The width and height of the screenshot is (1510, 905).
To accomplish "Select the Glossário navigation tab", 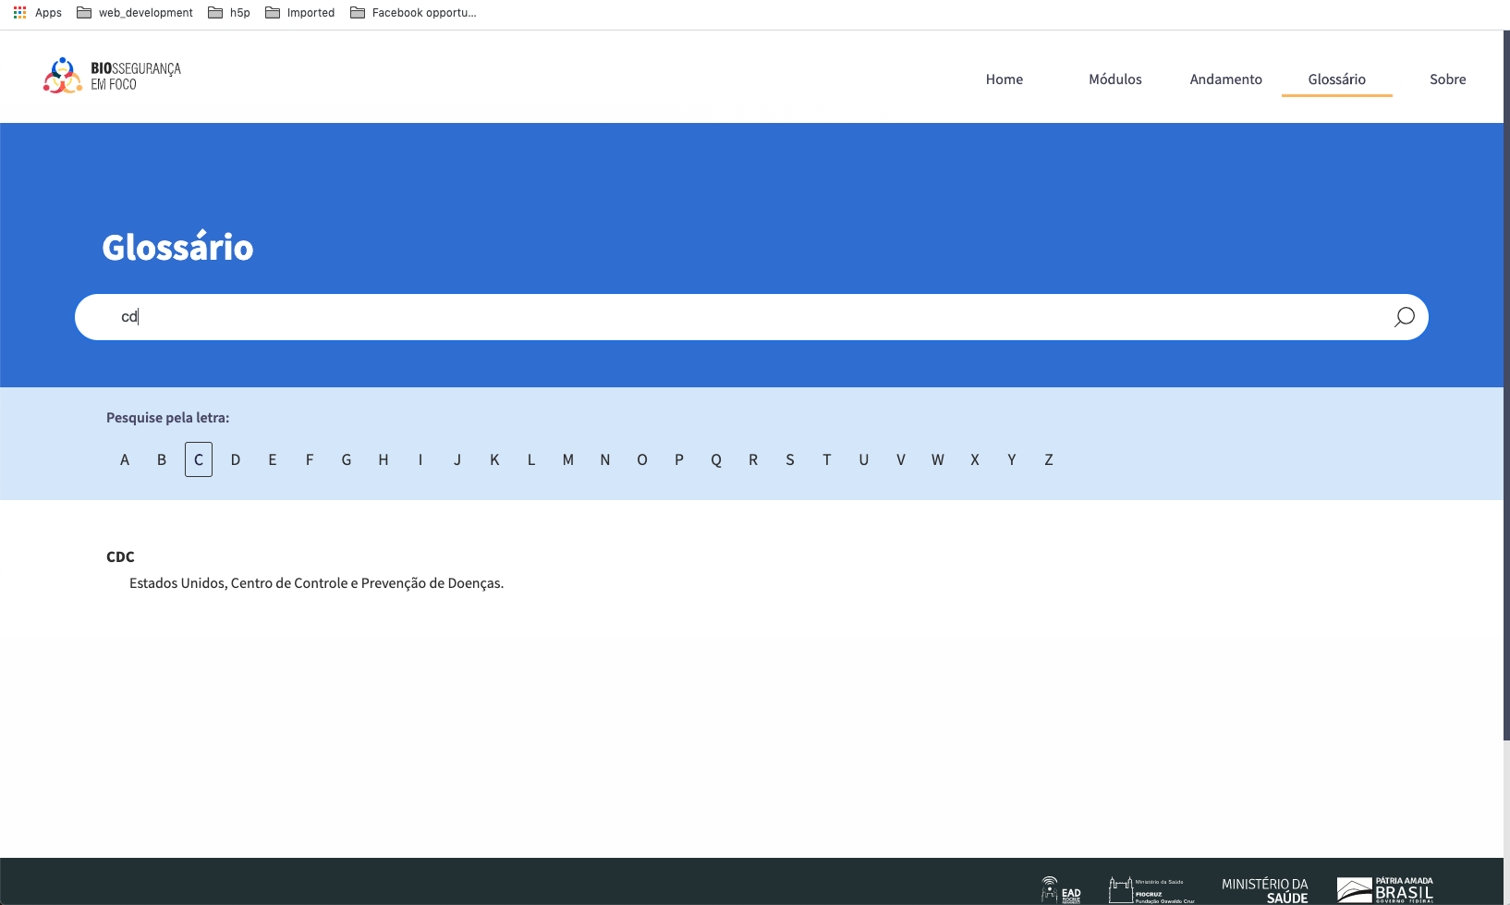I will point(1336,79).
